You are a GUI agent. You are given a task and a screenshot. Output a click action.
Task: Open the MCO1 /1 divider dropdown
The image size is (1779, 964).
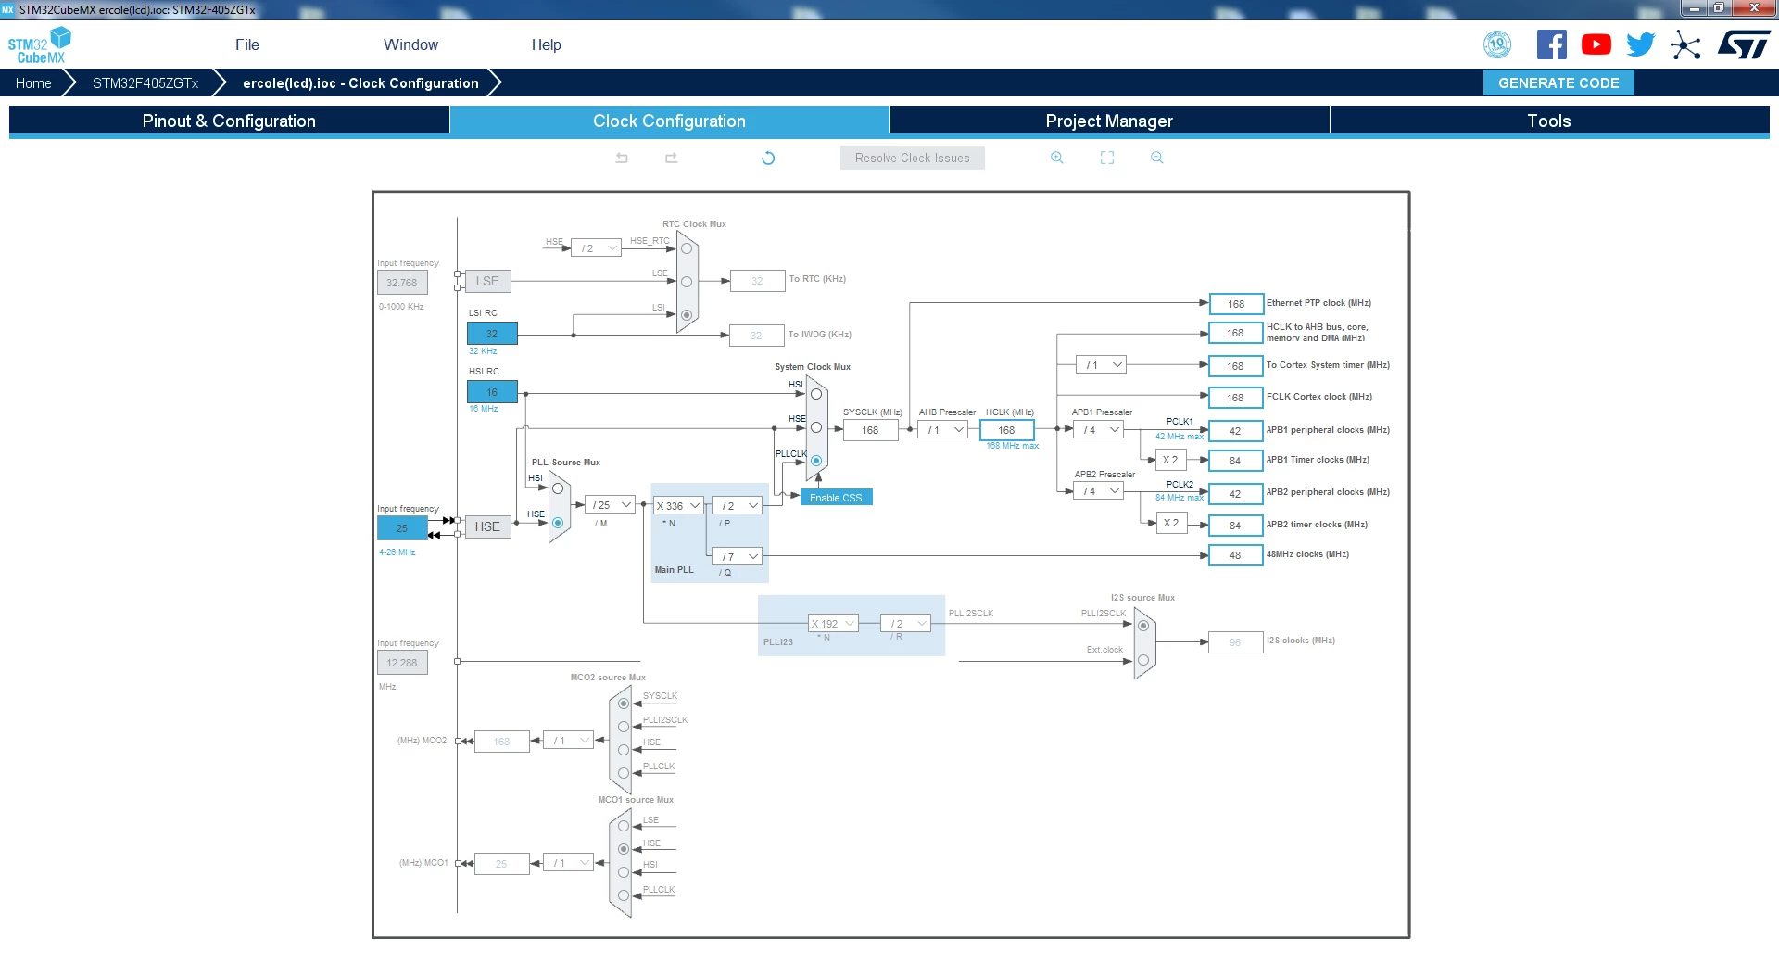click(568, 863)
